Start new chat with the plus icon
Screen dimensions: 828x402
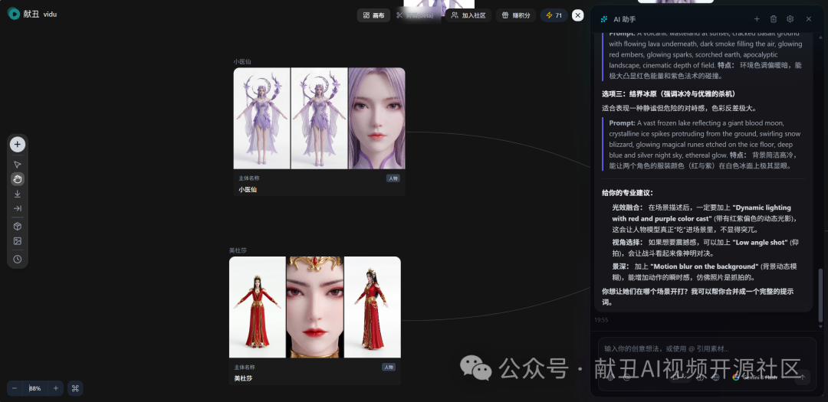(x=757, y=19)
